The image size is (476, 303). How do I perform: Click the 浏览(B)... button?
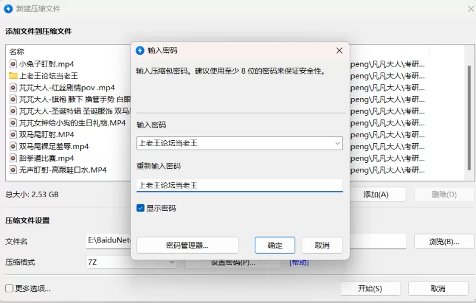pyautogui.click(x=444, y=241)
